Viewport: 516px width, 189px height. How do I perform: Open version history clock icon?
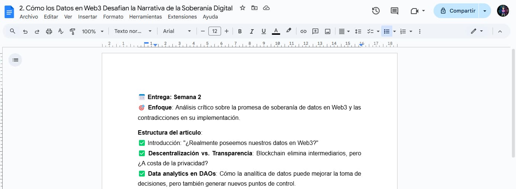click(376, 11)
